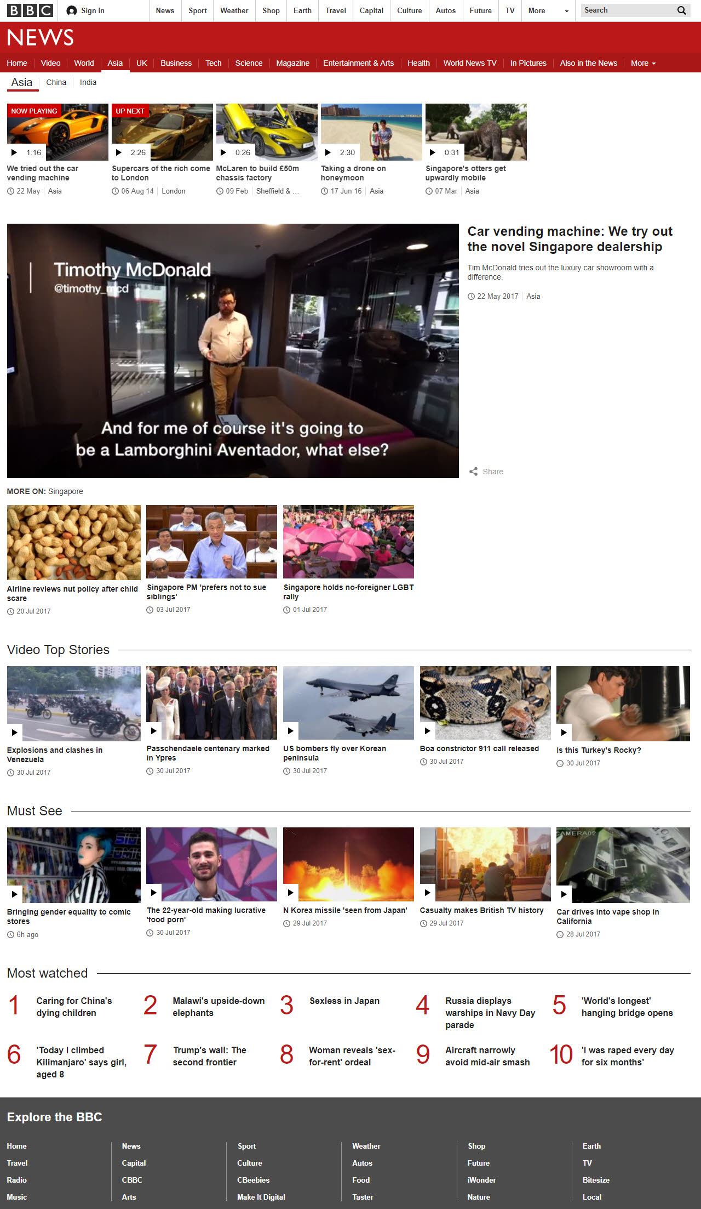701x1209 pixels.
Task: Click play icon on Explosions in Venezuela
Action: pos(15,732)
